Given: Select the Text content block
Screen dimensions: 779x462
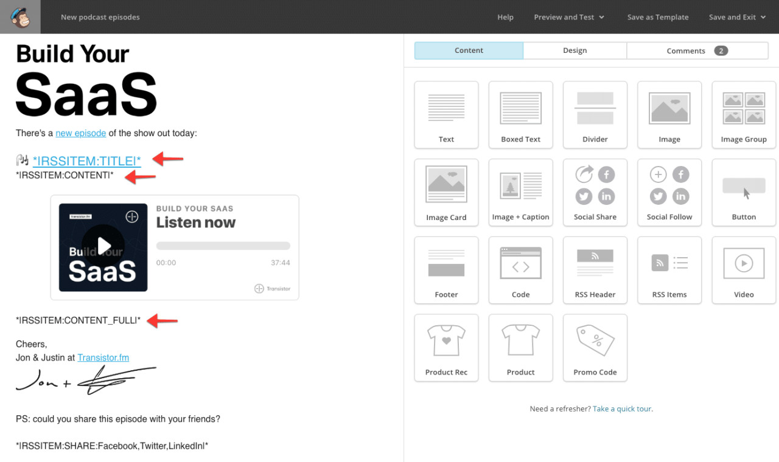Looking at the screenshot, I should coord(446,115).
